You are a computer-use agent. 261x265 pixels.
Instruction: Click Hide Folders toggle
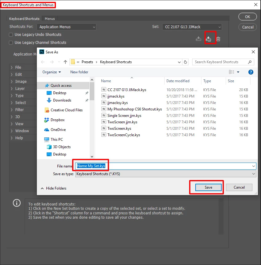click(x=54, y=188)
